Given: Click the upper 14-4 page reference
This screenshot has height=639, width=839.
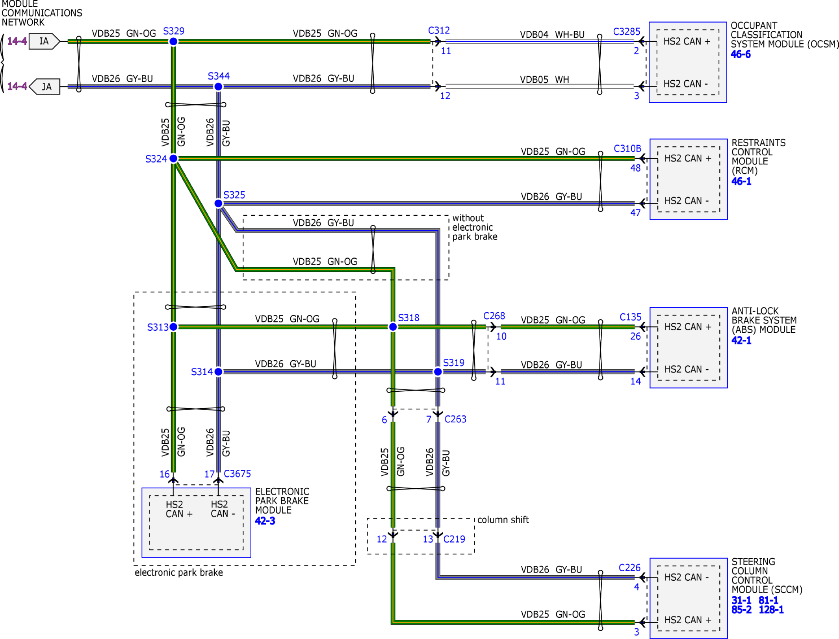Looking at the screenshot, I should click(x=17, y=41).
